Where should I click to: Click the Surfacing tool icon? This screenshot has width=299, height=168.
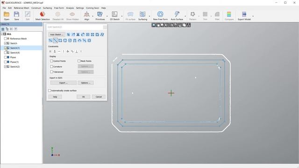[142, 15]
